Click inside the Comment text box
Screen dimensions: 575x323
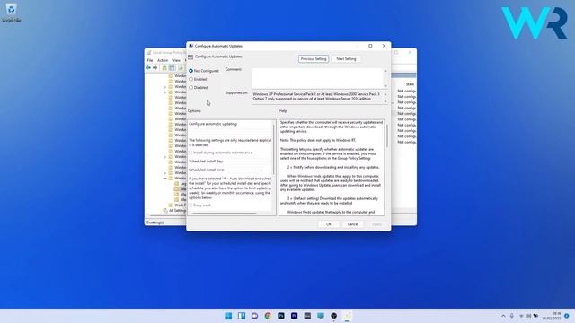(317, 78)
